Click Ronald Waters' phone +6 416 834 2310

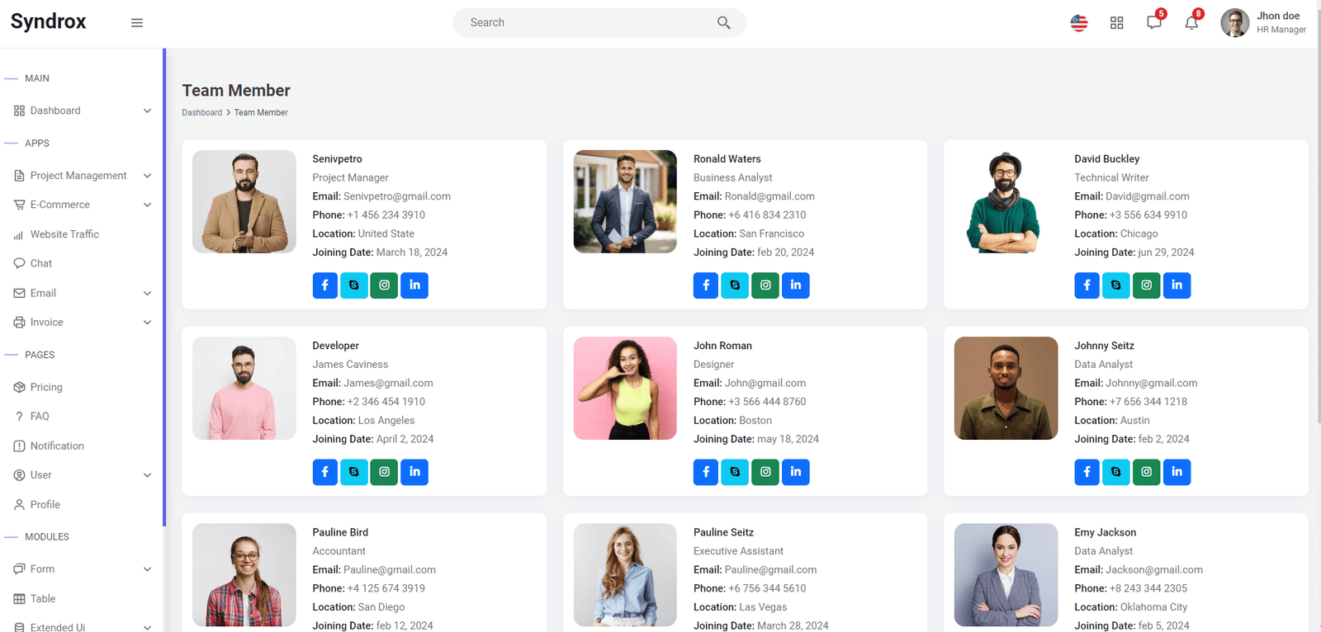tap(767, 215)
